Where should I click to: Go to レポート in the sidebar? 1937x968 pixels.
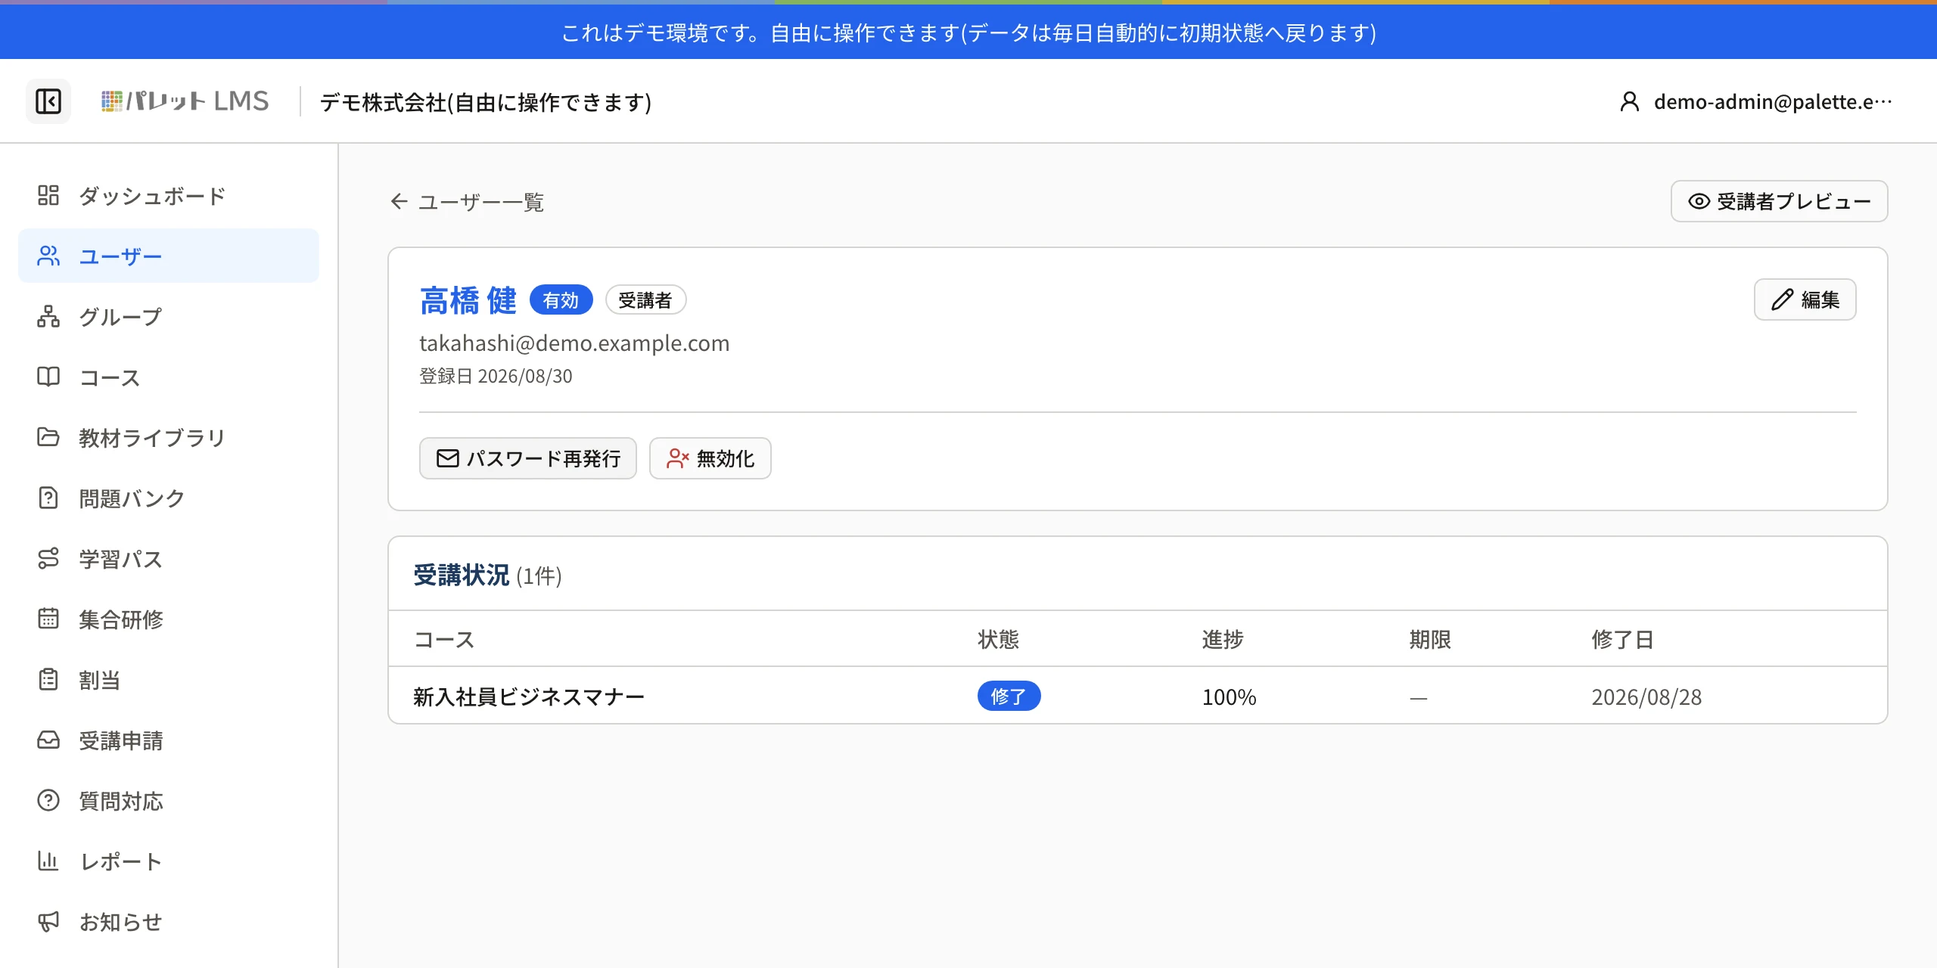[169, 861]
